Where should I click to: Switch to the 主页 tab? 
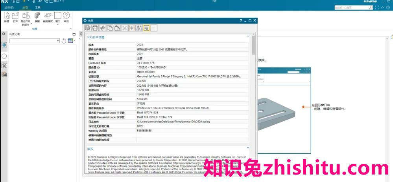[x=25, y=7]
